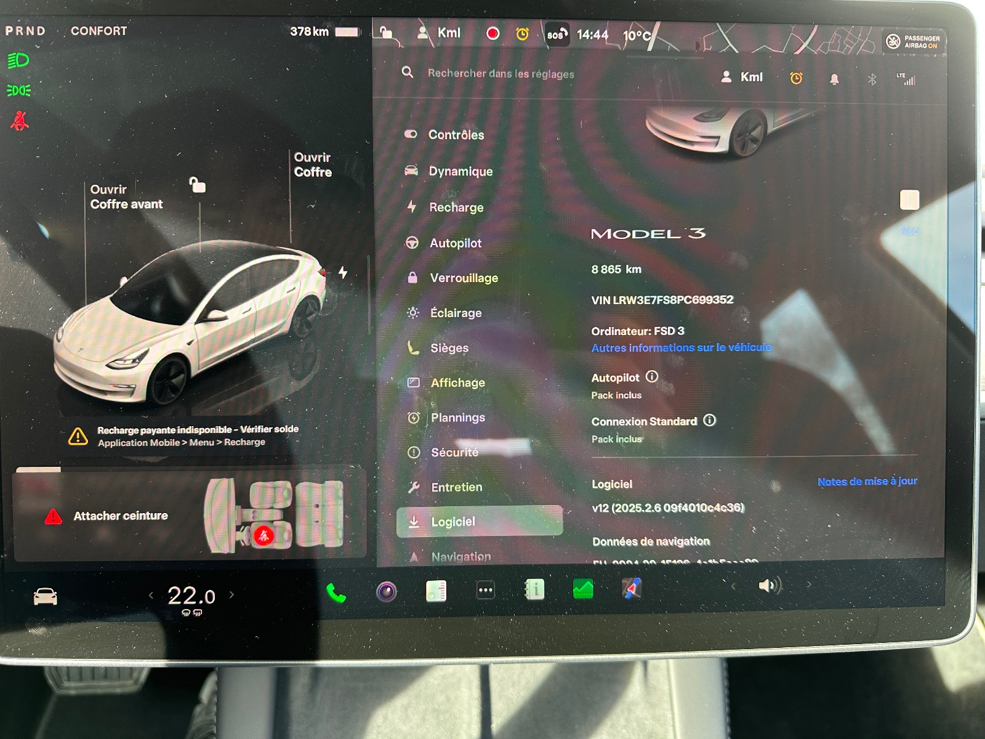The width and height of the screenshot is (985, 739).
Task: Tap the SOS emergency icon
Action: [556, 34]
